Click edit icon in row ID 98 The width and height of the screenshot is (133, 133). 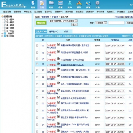tap(59, 51)
